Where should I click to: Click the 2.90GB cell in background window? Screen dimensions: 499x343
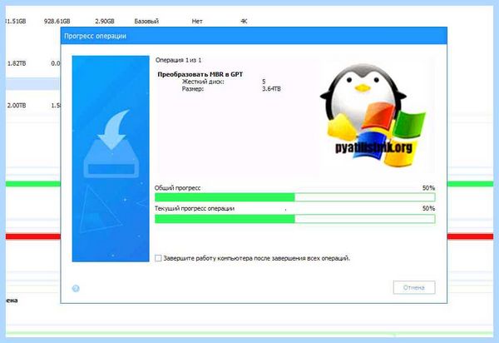click(105, 22)
